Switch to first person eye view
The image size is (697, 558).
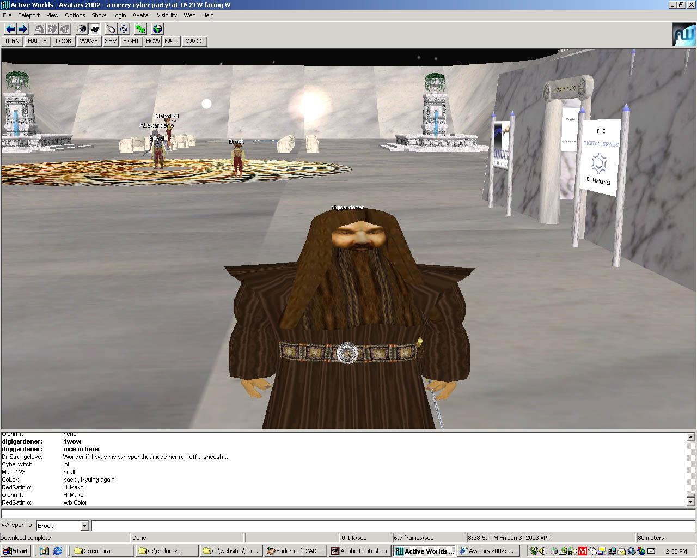82,29
